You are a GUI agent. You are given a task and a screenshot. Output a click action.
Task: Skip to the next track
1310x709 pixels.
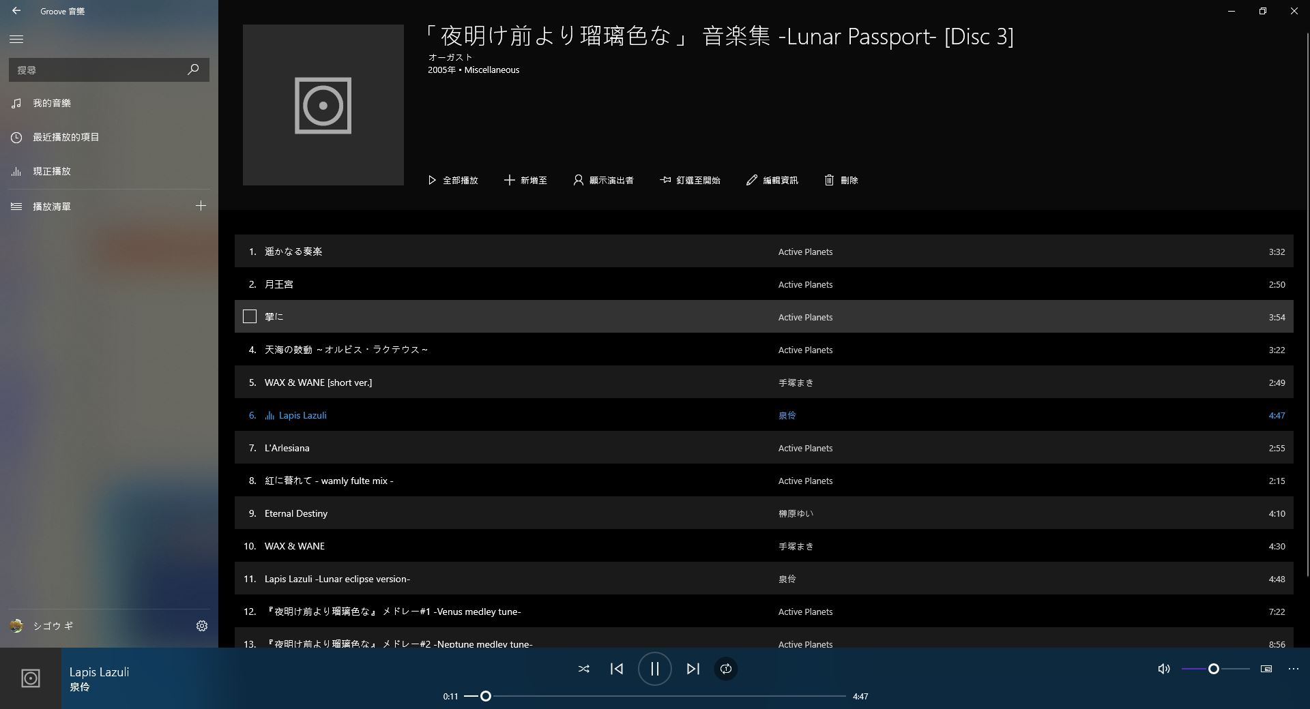693,669
